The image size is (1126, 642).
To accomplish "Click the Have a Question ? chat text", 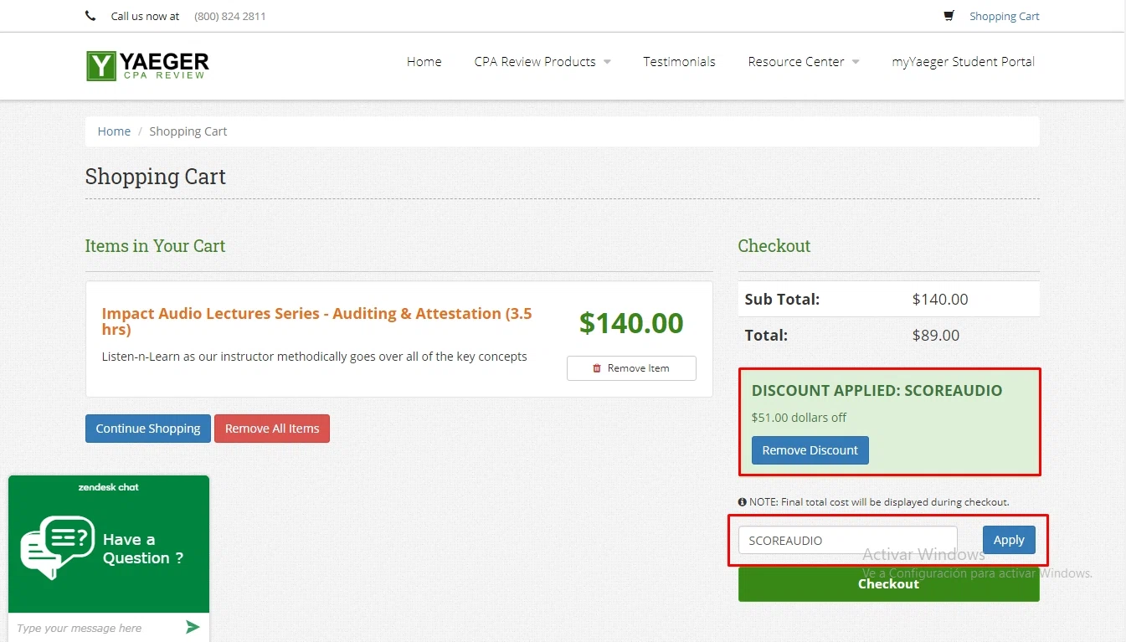I will pyautogui.click(x=143, y=549).
